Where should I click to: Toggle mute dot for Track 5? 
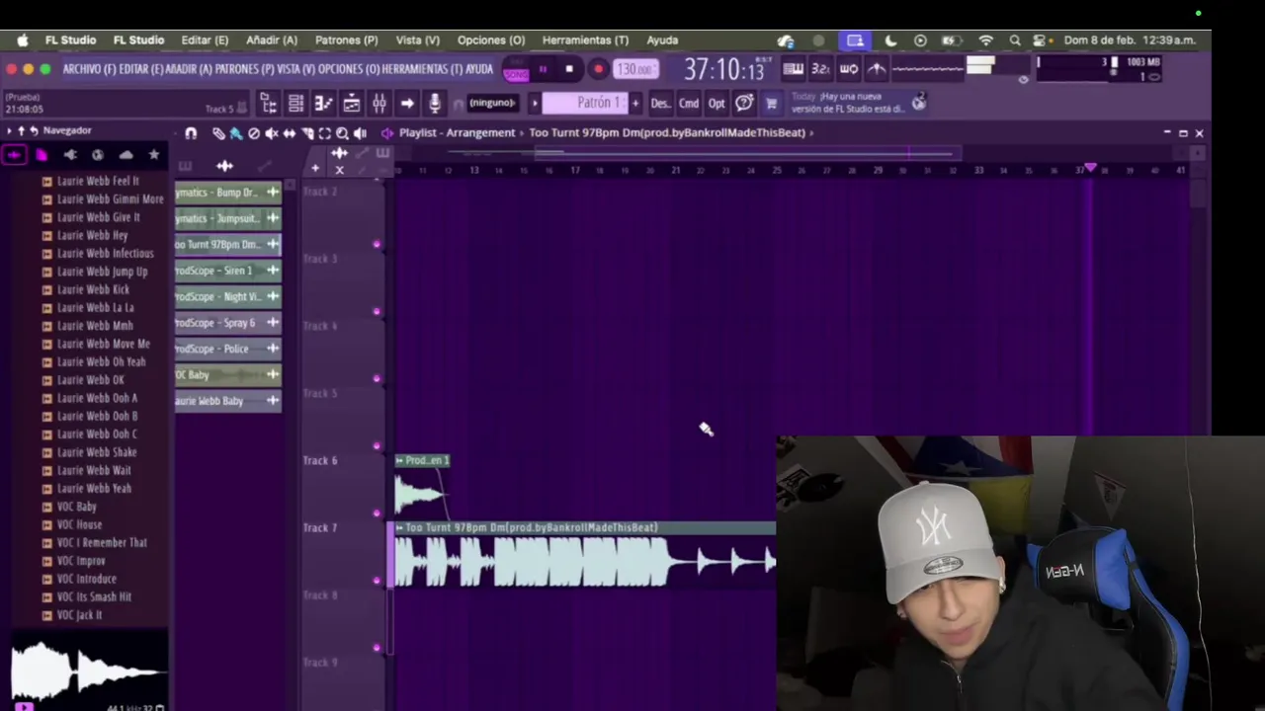coord(377,446)
